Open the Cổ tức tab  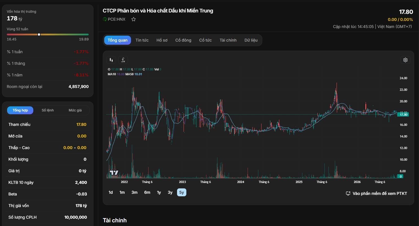point(206,40)
